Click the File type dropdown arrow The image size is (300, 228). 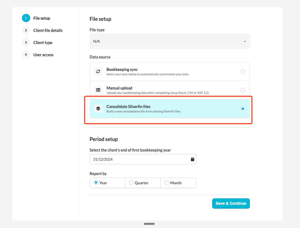tap(245, 42)
